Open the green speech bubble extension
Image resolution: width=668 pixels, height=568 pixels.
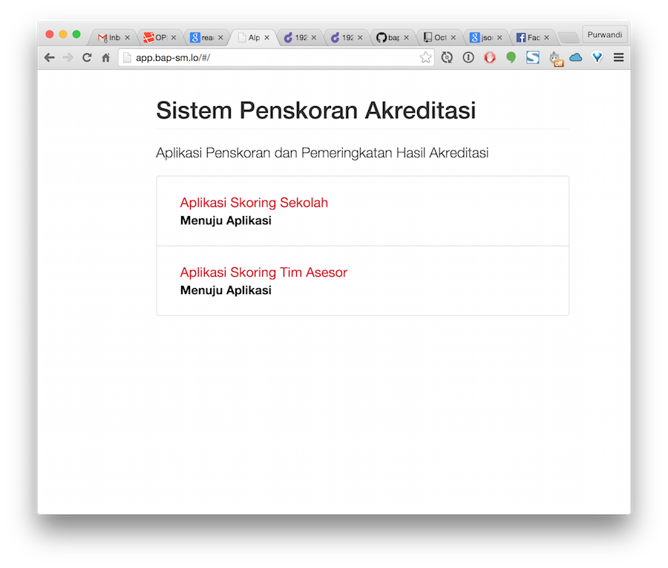point(511,57)
